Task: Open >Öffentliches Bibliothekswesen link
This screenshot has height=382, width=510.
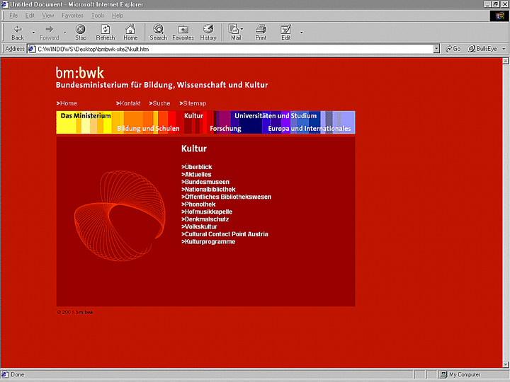Action: pyautogui.click(x=227, y=197)
